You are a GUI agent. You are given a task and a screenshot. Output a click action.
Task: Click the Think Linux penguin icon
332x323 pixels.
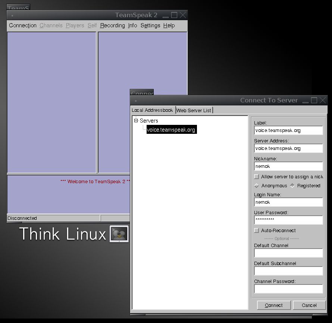pyautogui.click(x=119, y=234)
